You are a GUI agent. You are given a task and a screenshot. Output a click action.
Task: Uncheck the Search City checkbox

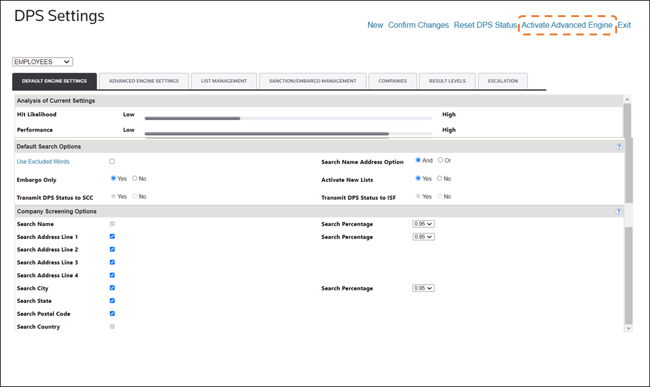(x=113, y=288)
